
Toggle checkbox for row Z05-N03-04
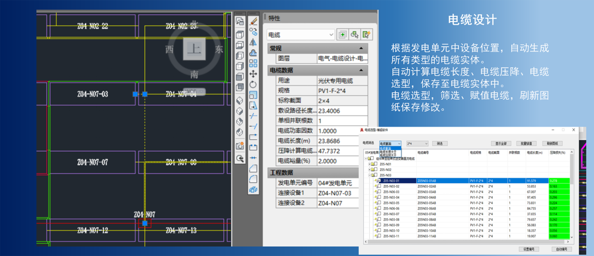click(379, 197)
